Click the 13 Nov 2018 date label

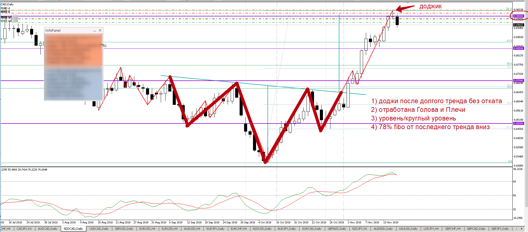(391, 223)
